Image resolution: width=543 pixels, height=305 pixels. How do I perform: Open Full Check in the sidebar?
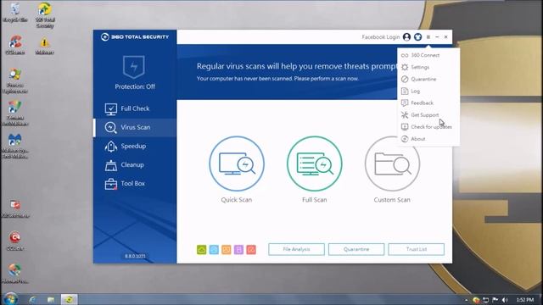coord(135,108)
